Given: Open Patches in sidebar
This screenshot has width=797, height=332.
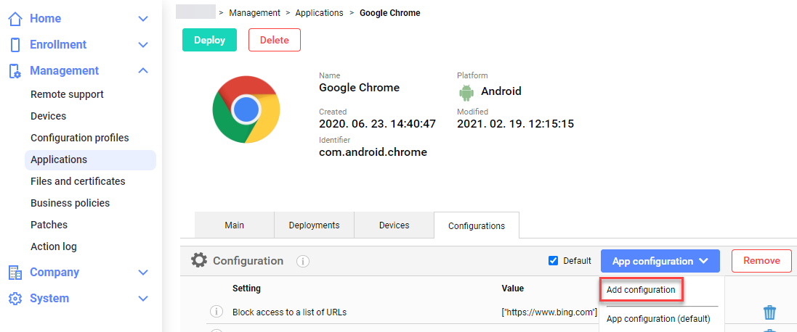Looking at the screenshot, I should pyautogui.click(x=49, y=225).
